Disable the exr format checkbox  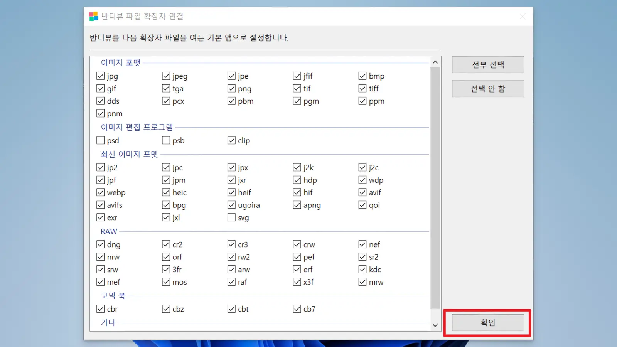[100, 217]
